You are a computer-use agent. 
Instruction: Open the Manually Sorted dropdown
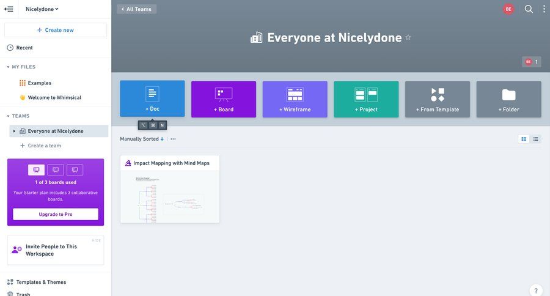pyautogui.click(x=142, y=139)
